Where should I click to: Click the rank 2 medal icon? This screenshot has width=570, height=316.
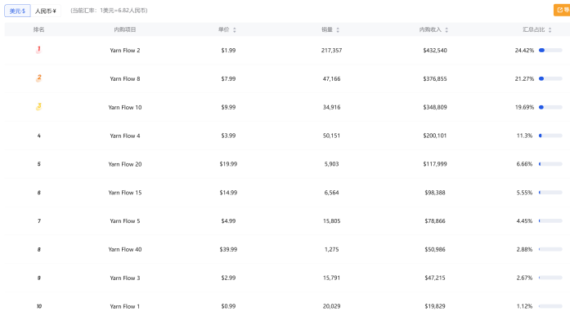(38, 78)
